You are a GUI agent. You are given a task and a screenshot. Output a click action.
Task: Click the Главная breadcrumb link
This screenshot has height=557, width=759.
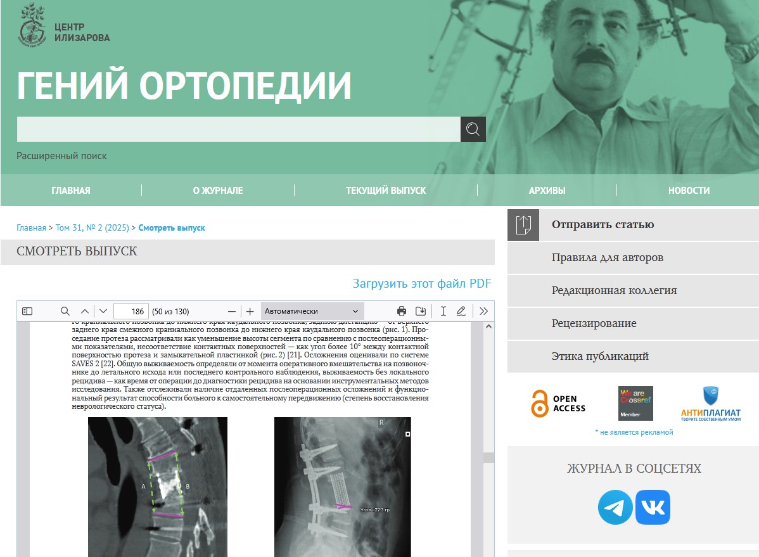[x=32, y=227]
